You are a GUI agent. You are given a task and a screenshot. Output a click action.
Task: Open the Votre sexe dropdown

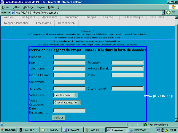pyautogui.click(x=65, y=95)
